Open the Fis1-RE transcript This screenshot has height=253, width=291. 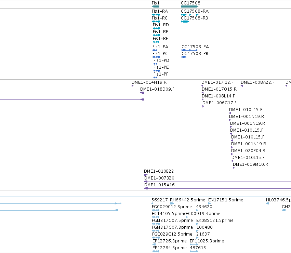(160, 32)
